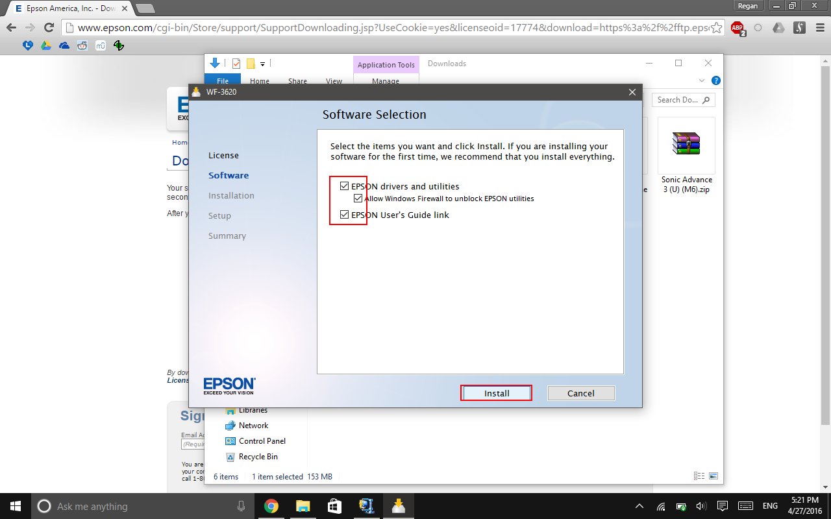Click the dark S extension icon
This screenshot has height=519, width=831.
pyautogui.click(x=800, y=28)
